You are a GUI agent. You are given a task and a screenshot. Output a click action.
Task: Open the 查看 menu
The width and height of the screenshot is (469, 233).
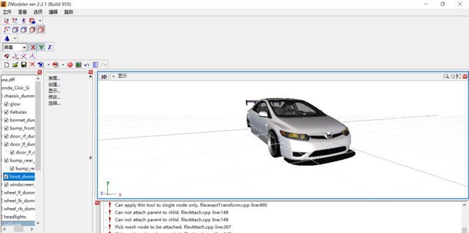coord(22,12)
